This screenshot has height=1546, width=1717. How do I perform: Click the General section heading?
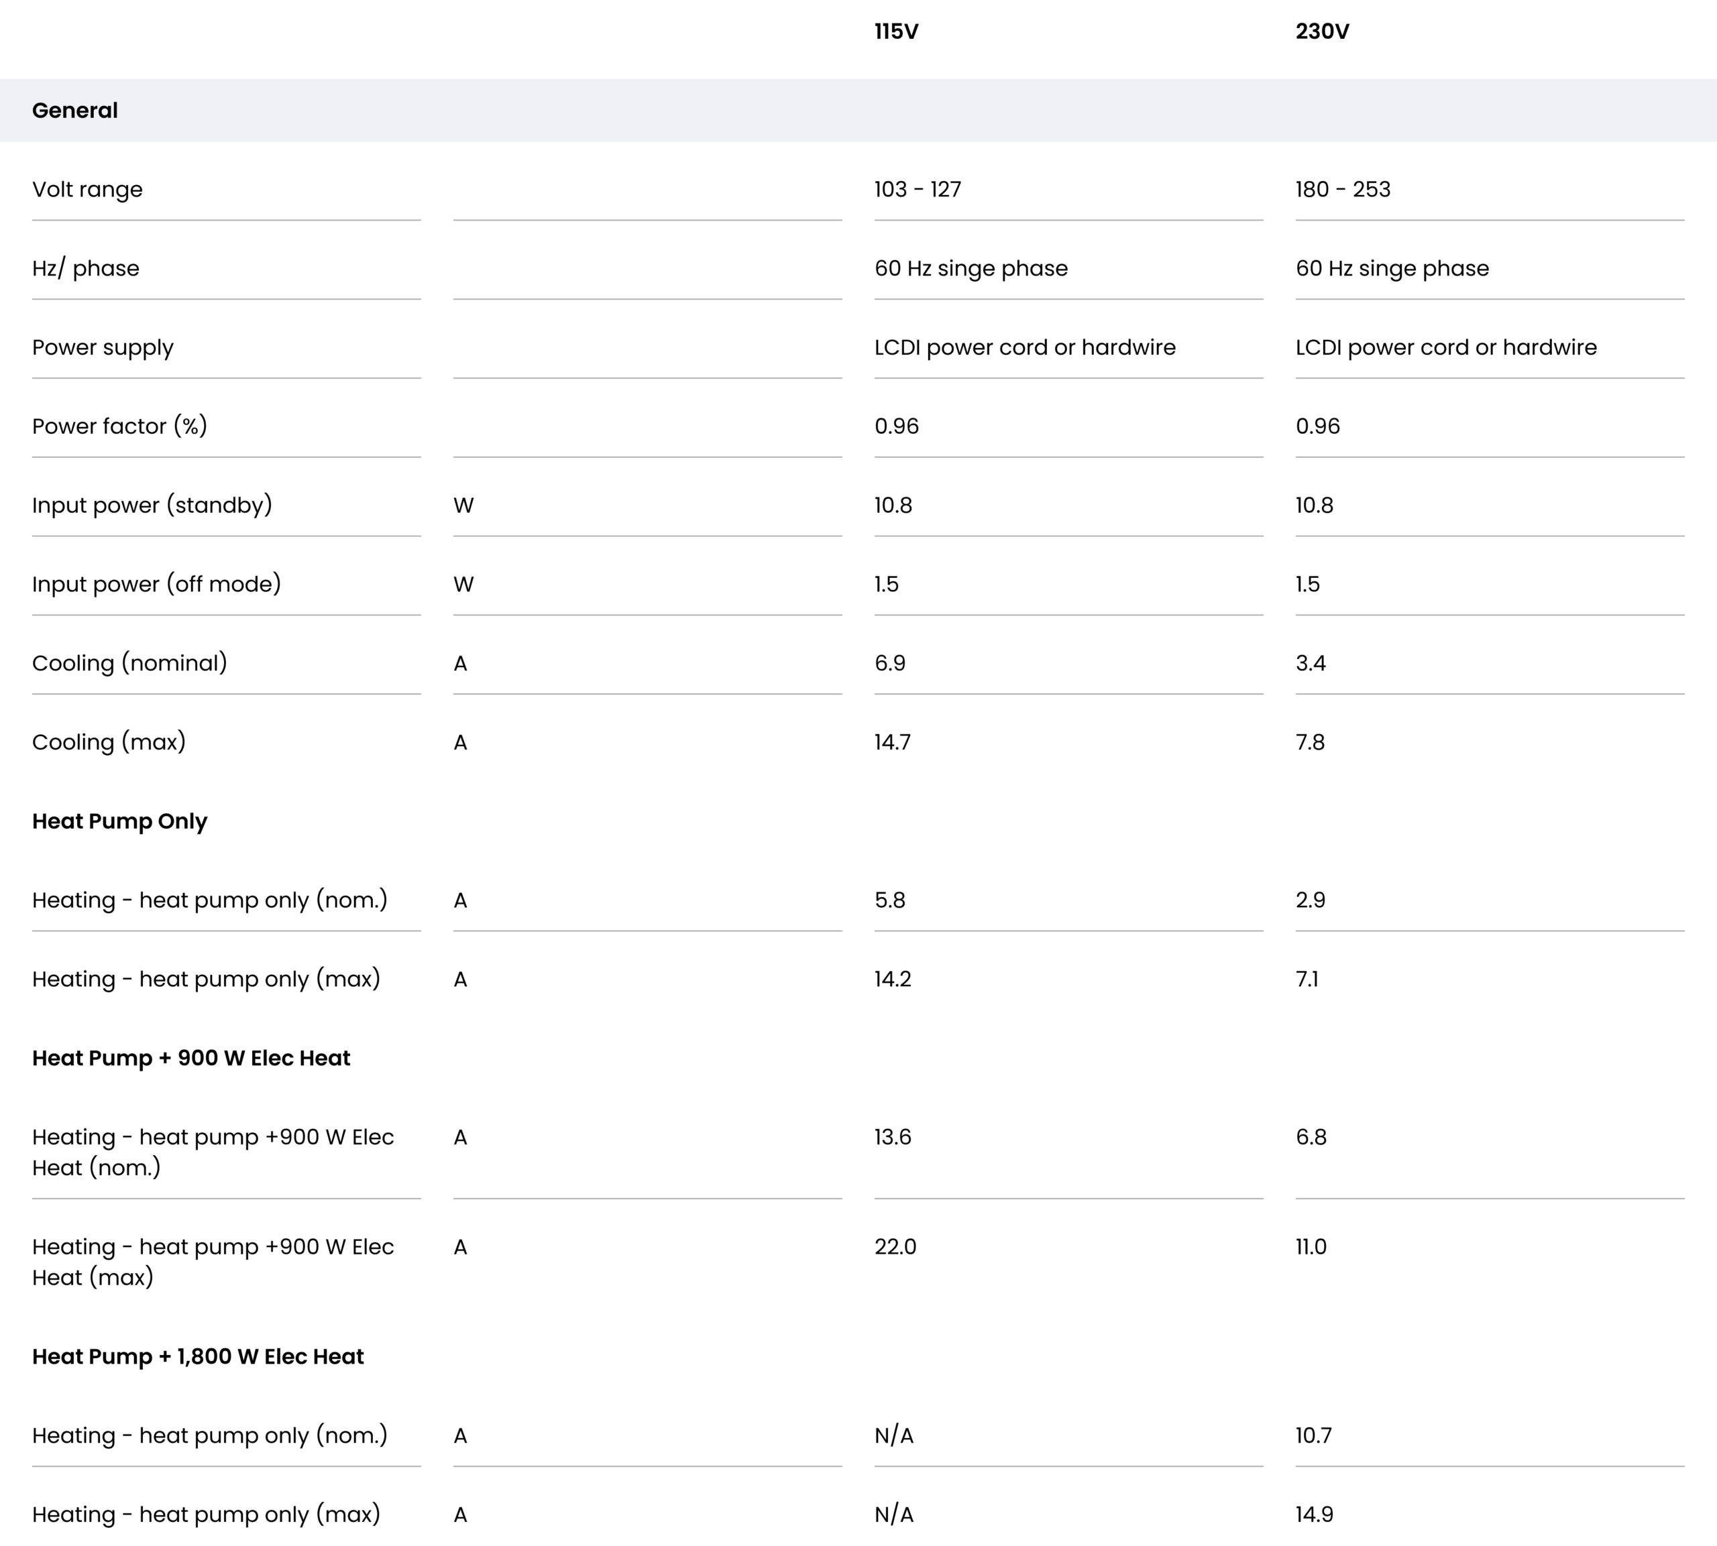(x=74, y=111)
